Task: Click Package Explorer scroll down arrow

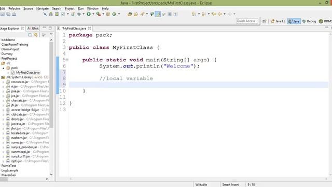Action: (51, 175)
